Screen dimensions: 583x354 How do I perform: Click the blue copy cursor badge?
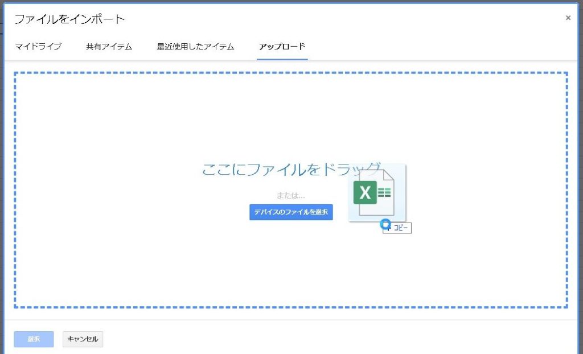pos(386,224)
